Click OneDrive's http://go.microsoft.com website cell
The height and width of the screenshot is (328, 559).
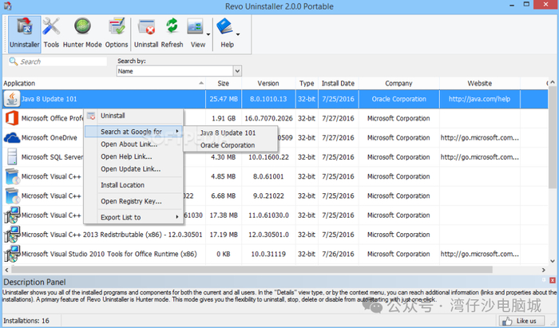(479, 138)
